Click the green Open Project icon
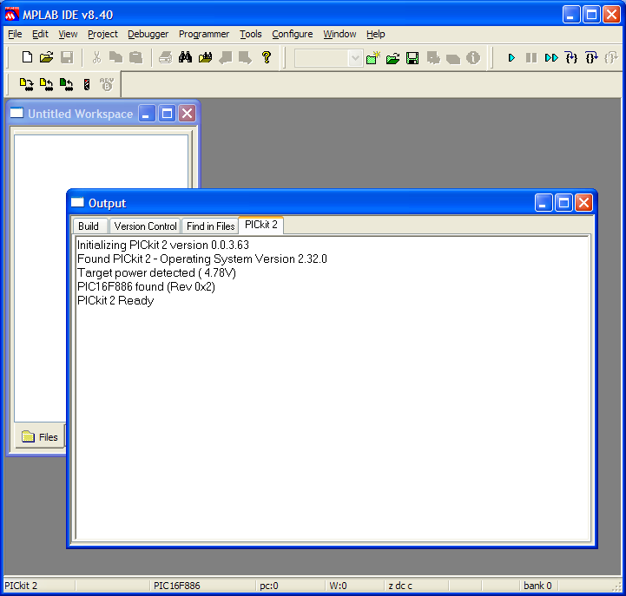The image size is (626, 596). click(392, 58)
